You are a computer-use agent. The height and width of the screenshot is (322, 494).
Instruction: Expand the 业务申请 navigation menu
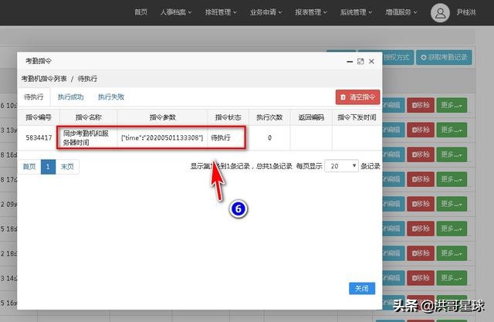point(266,12)
